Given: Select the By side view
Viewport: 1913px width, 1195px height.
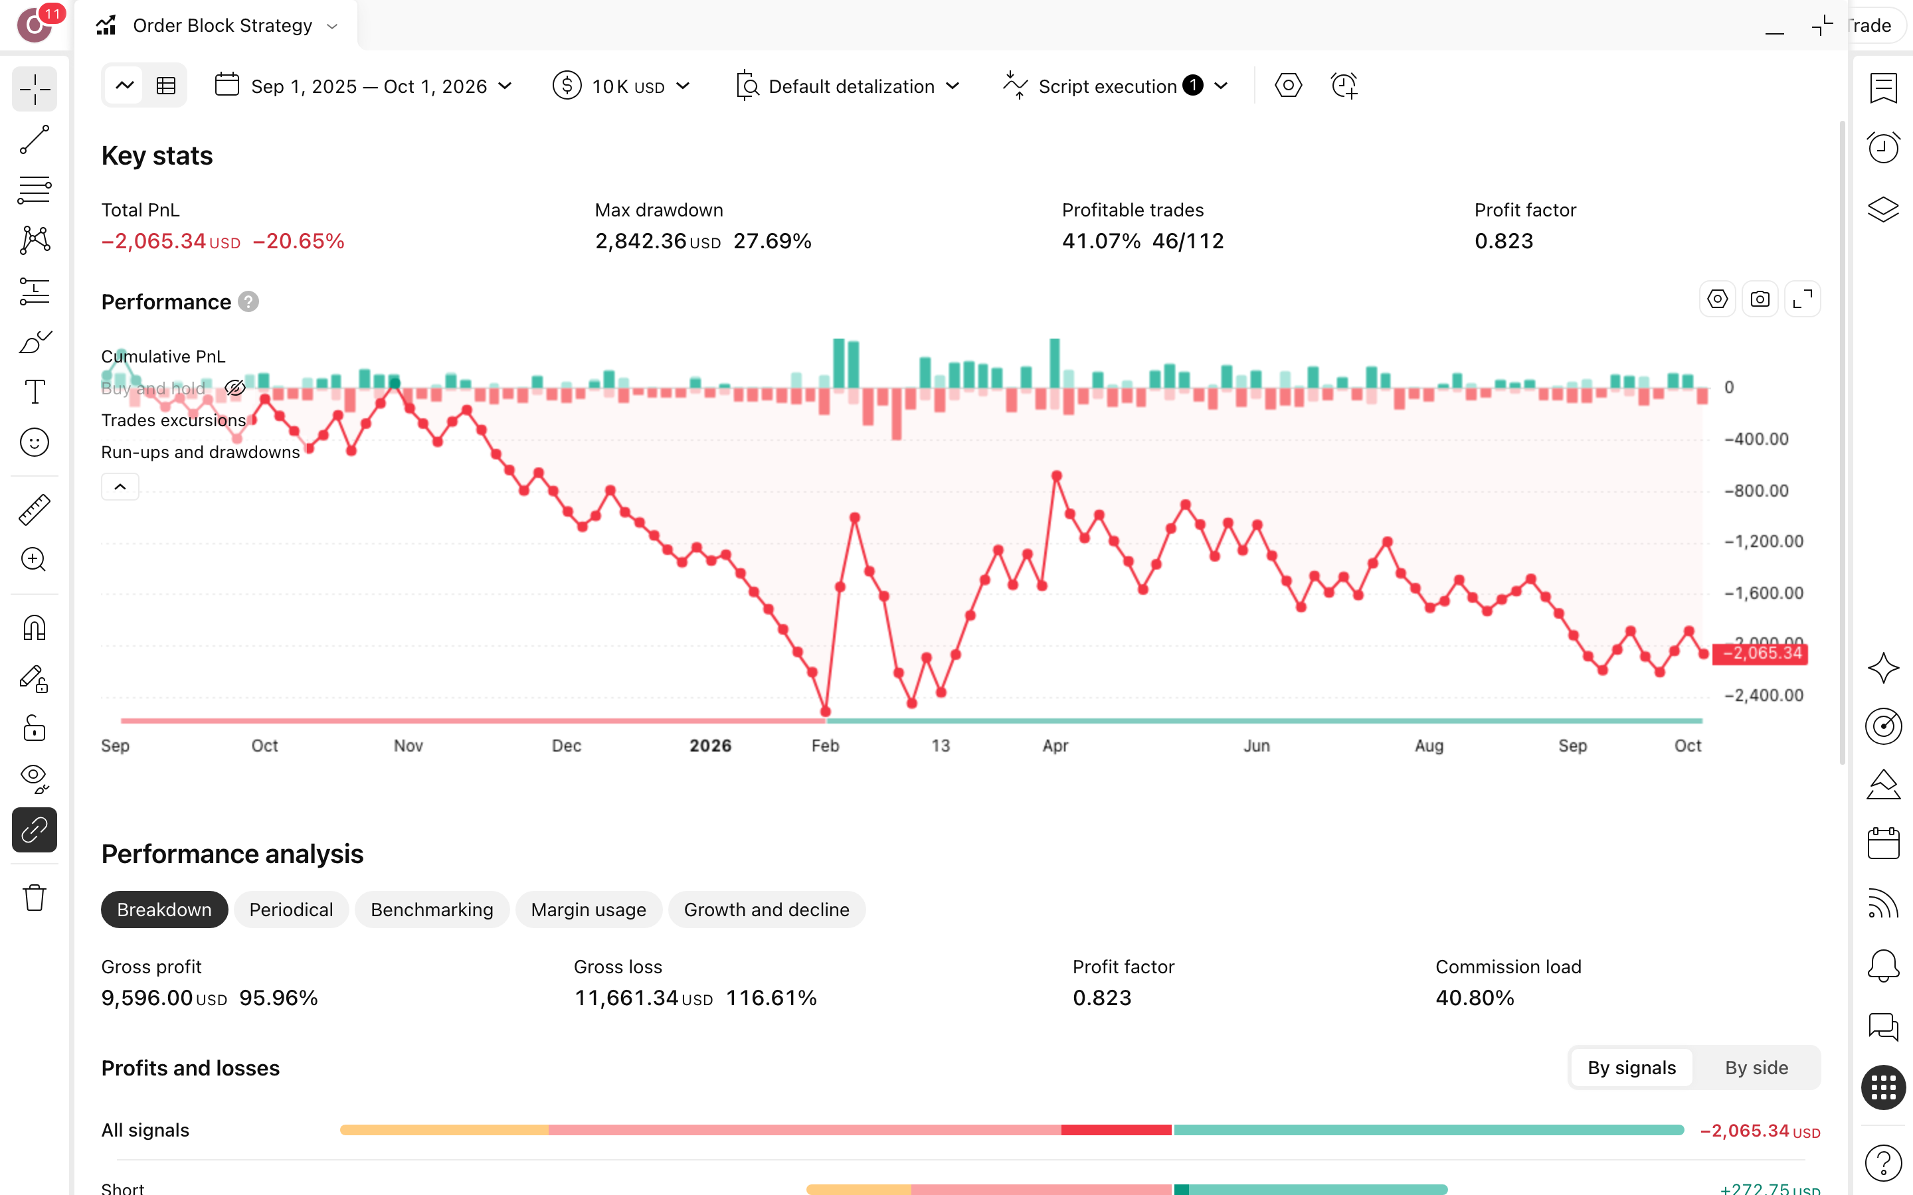Looking at the screenshot, I should (x=1756, y=1068).
